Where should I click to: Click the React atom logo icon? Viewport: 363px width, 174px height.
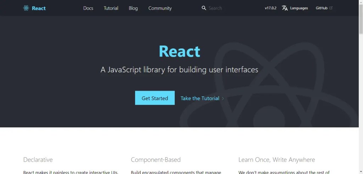(26, 8)
